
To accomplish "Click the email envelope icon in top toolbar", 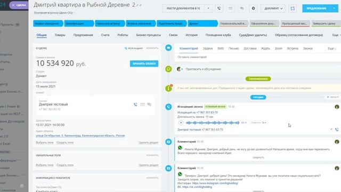I will pos(230,9).
